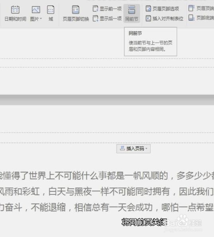Click the header top distance (页眉顶端) icon

tap(191, 8)
